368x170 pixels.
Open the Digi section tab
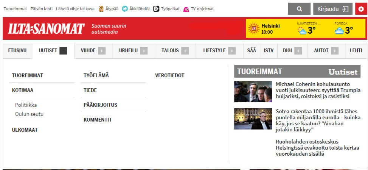pyautogui.click(x=287, y=50)
